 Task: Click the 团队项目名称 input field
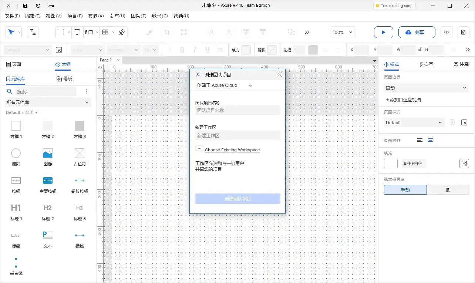237,110
